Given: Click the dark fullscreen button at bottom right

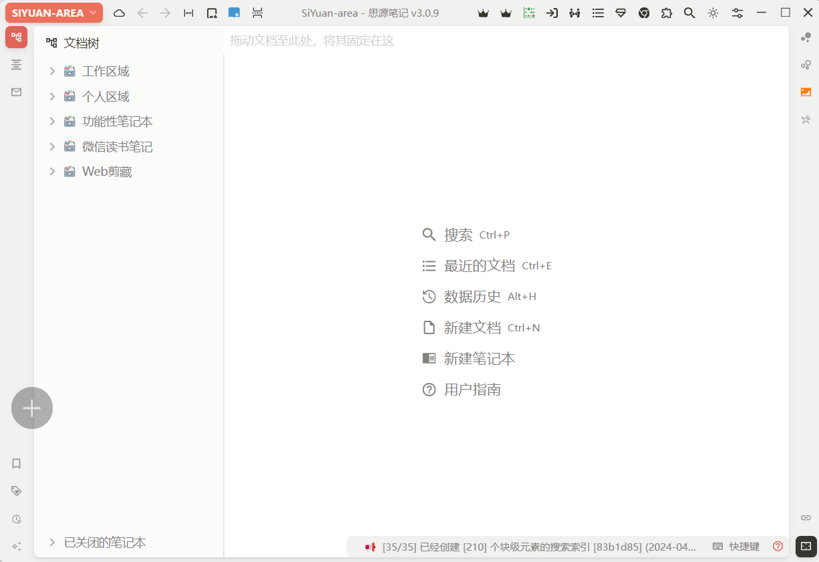Looking at the screenshot, I should click(x=806, y=546).
